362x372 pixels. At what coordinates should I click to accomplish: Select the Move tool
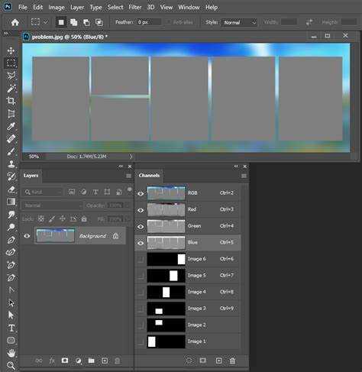pos(11,50)
